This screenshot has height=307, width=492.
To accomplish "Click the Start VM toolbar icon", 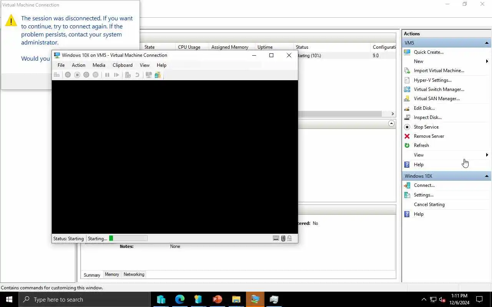I will (68, 75).
